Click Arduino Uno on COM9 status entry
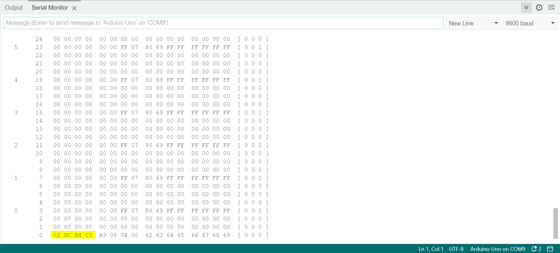 [498, 249]
